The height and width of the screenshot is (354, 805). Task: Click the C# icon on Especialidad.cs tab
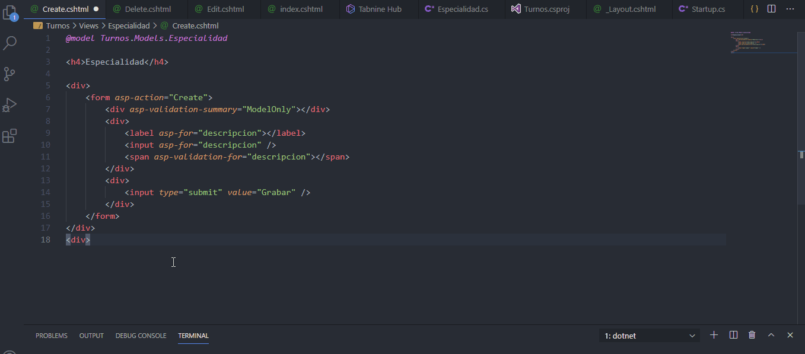tap(429, 9)
